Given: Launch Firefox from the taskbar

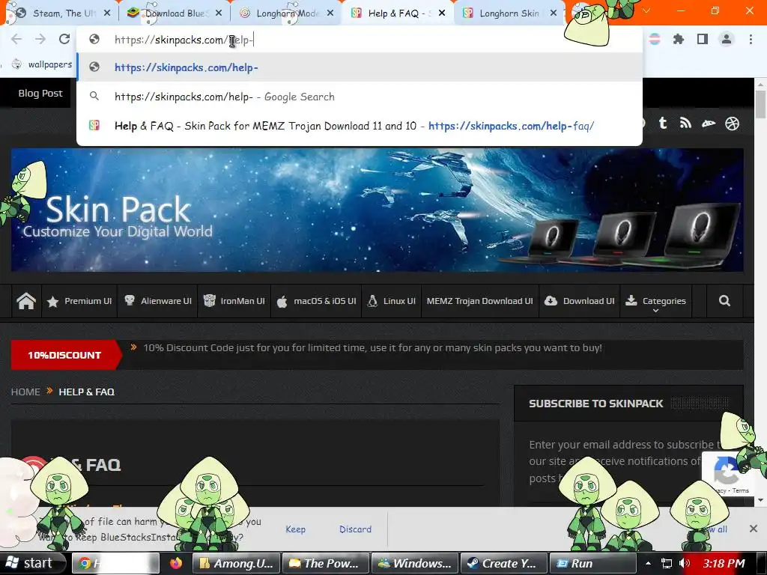Looking at the screenshot, I should [x=175, y=563].
